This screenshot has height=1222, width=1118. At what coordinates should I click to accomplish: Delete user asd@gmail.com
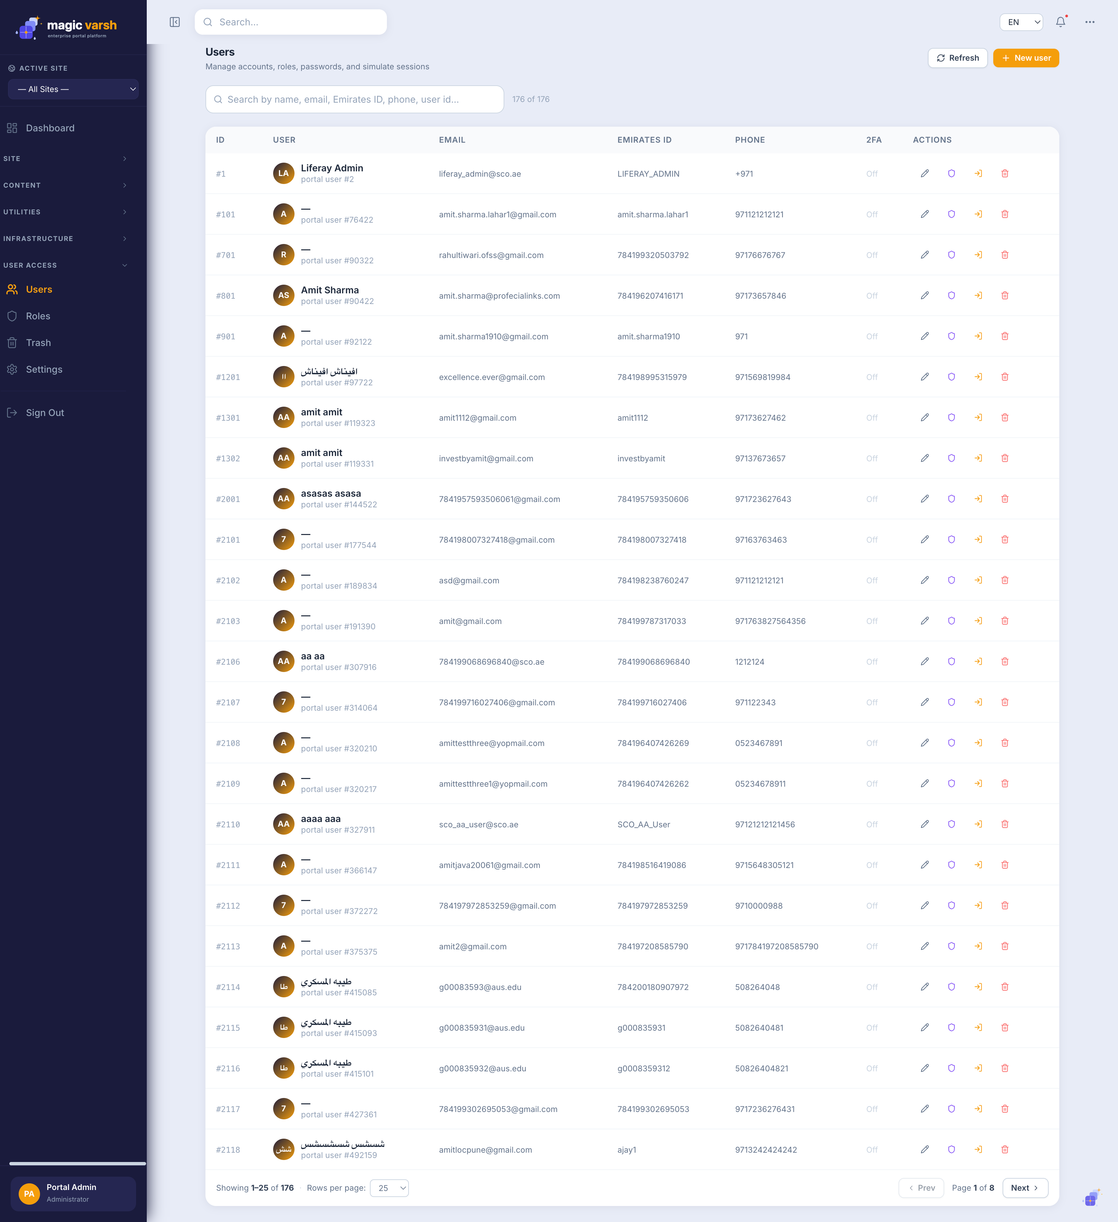point(1005,579)
